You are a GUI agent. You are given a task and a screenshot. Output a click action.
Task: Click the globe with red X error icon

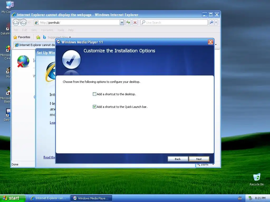[23, 61]
